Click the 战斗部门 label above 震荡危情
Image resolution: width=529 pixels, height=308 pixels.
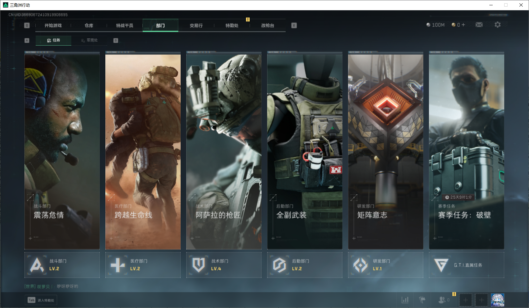click(42, 206)
